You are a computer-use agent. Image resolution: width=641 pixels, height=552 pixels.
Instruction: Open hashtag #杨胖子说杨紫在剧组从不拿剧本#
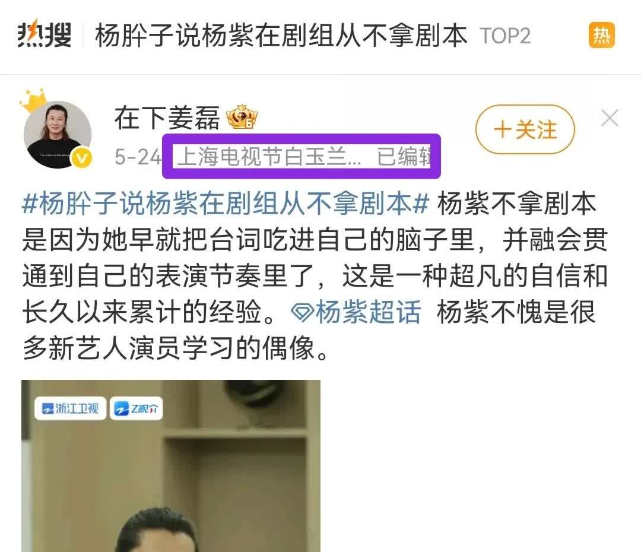click(226, 203)
